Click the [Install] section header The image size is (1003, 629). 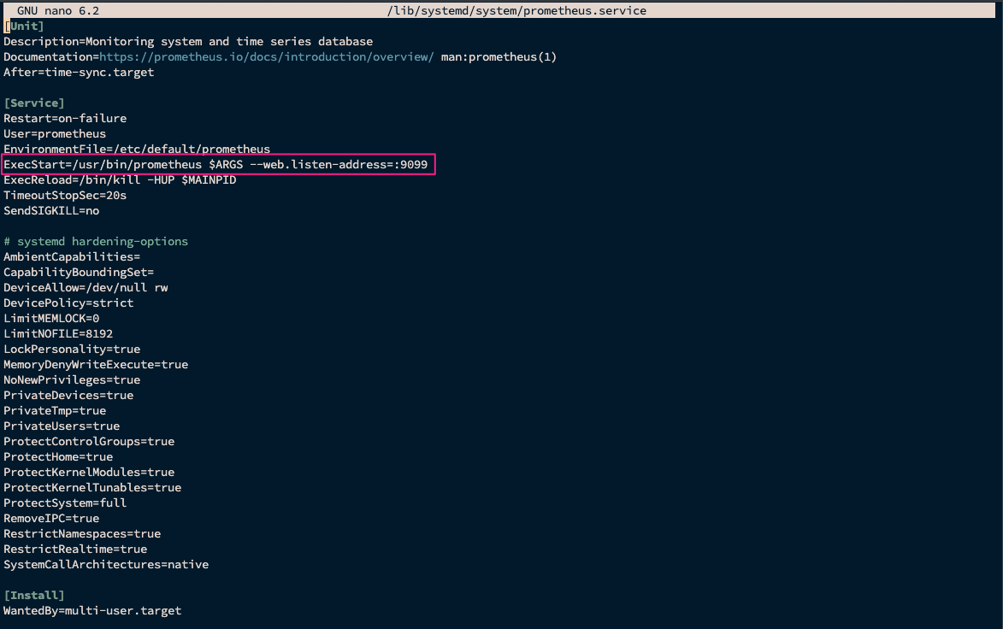click(34, 596)
